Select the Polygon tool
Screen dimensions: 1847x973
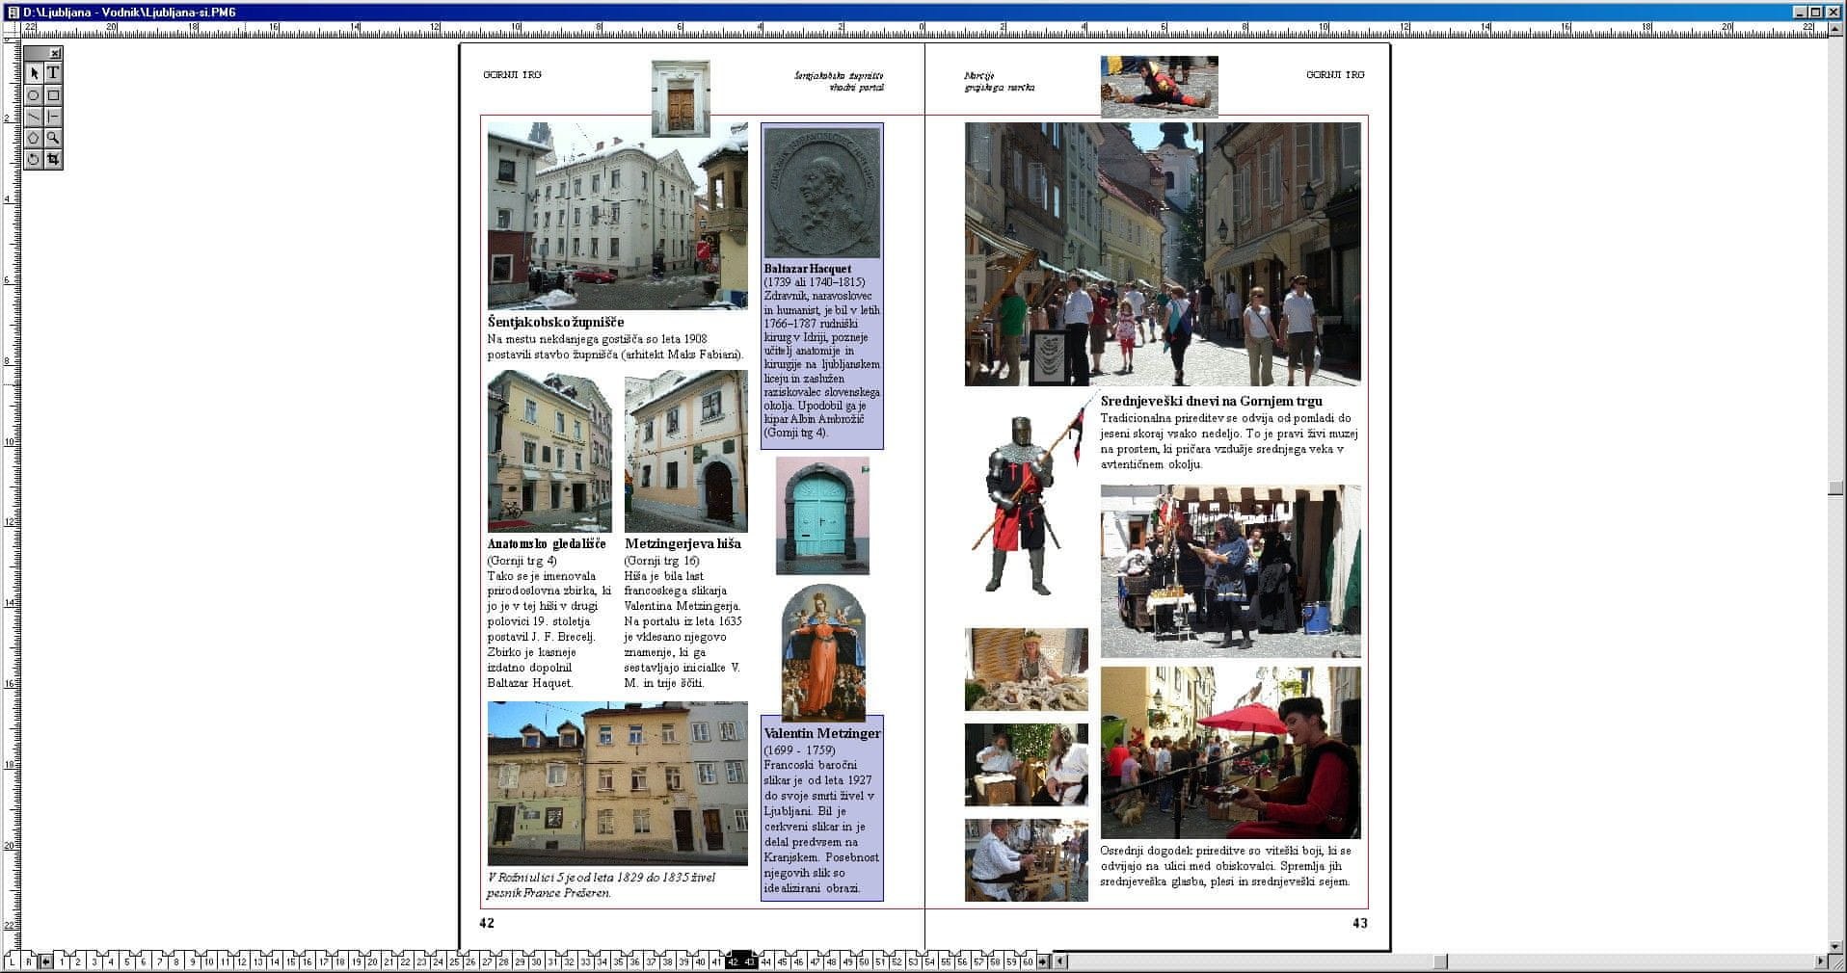pyautogui.click(x=34, y=138)
